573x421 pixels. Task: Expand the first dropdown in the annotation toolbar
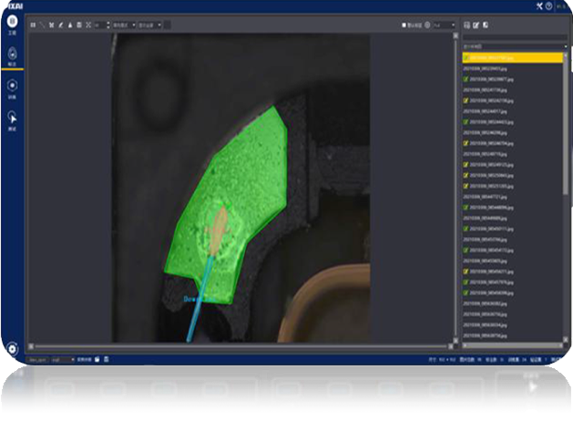(124, 25)
